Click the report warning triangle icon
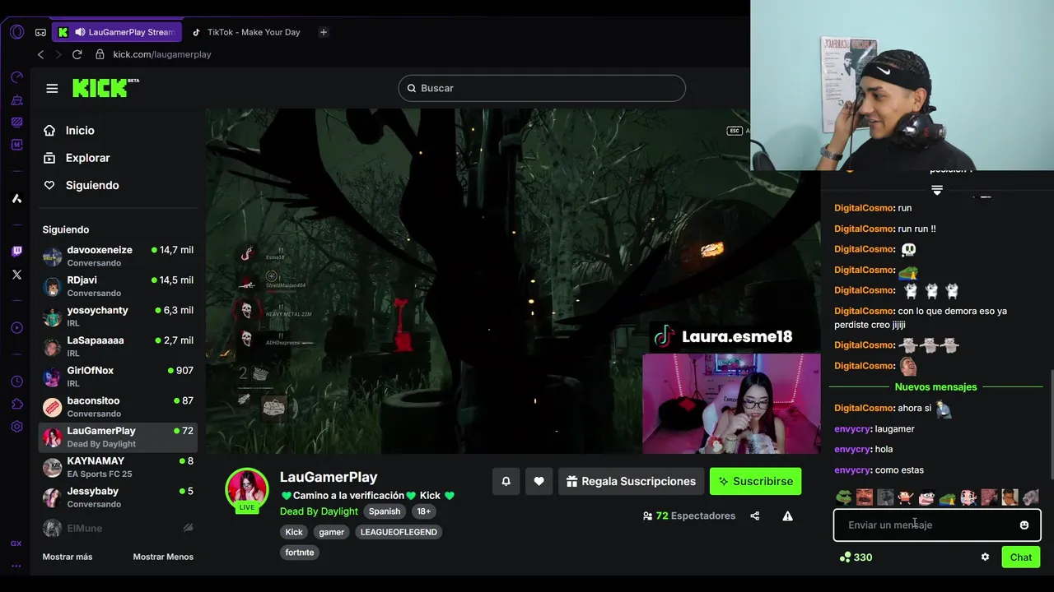The image size is (1054, 592). pos(788,516)
